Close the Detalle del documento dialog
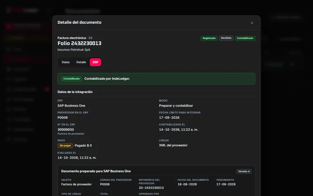 point(252,23)
